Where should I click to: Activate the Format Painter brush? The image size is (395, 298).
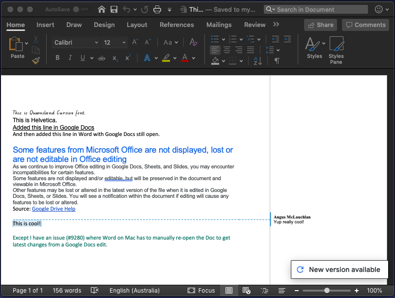36,60
